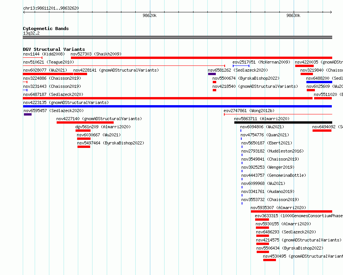343x275 pixels.
Task: Click nsv3219840 variant label
Action: 321,70
